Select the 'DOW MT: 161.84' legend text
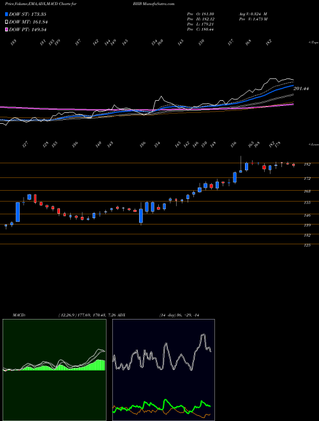Image resolution: width=319 pixels, height=421 pixels. coord(29,22)
